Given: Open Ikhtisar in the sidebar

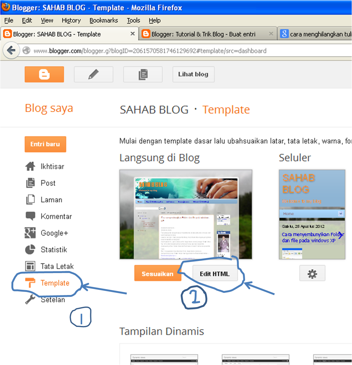Looking at the screenshot, I should (52, 167).
